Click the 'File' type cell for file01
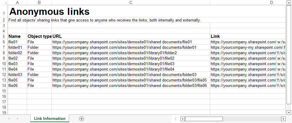Viewport: 292px width, 123px height. pyautogui.click(x=39, y=42)
